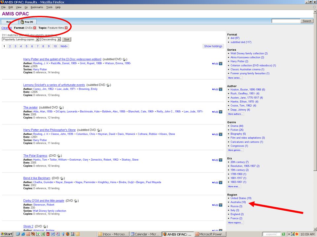Open the View menu

coord(18,7)
